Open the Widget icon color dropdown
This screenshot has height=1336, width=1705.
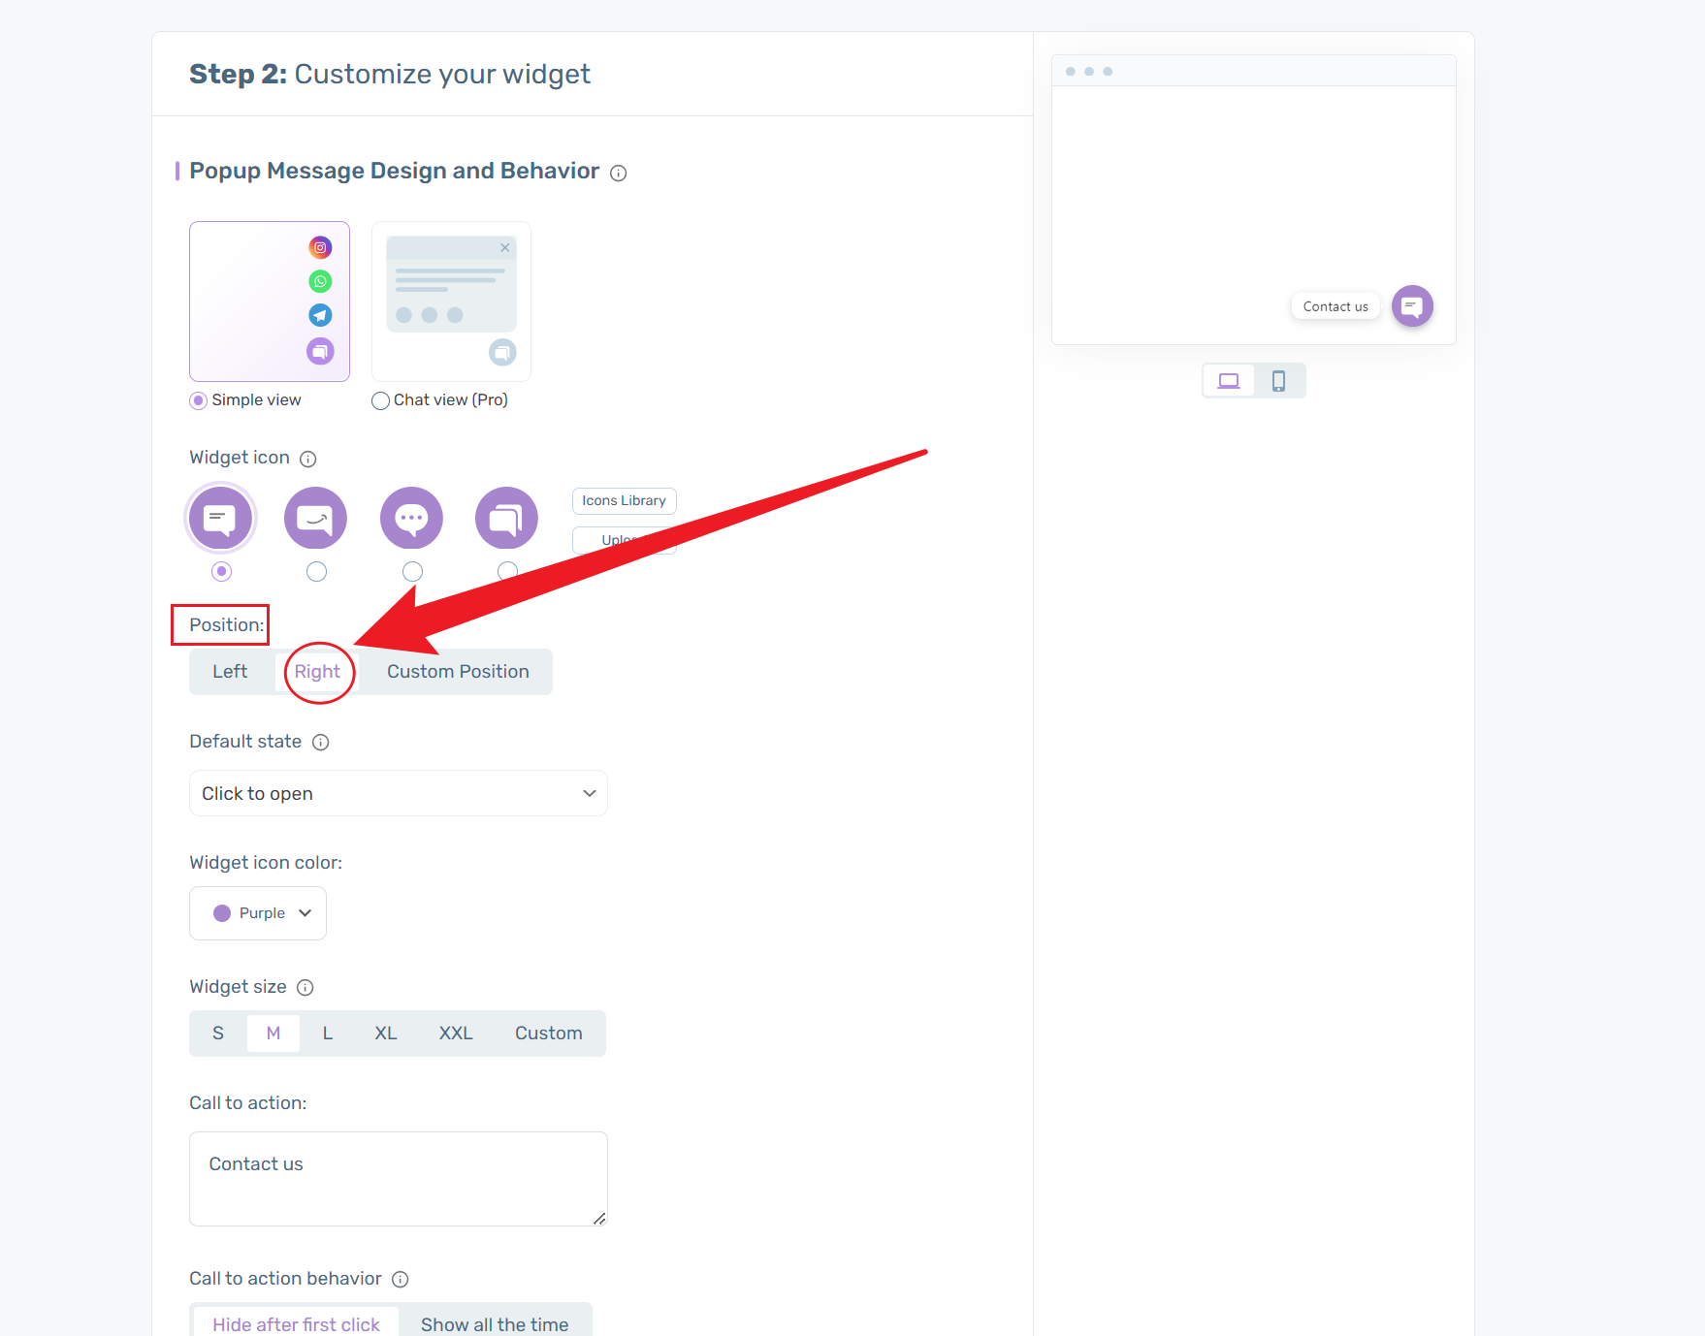point(257,912)
